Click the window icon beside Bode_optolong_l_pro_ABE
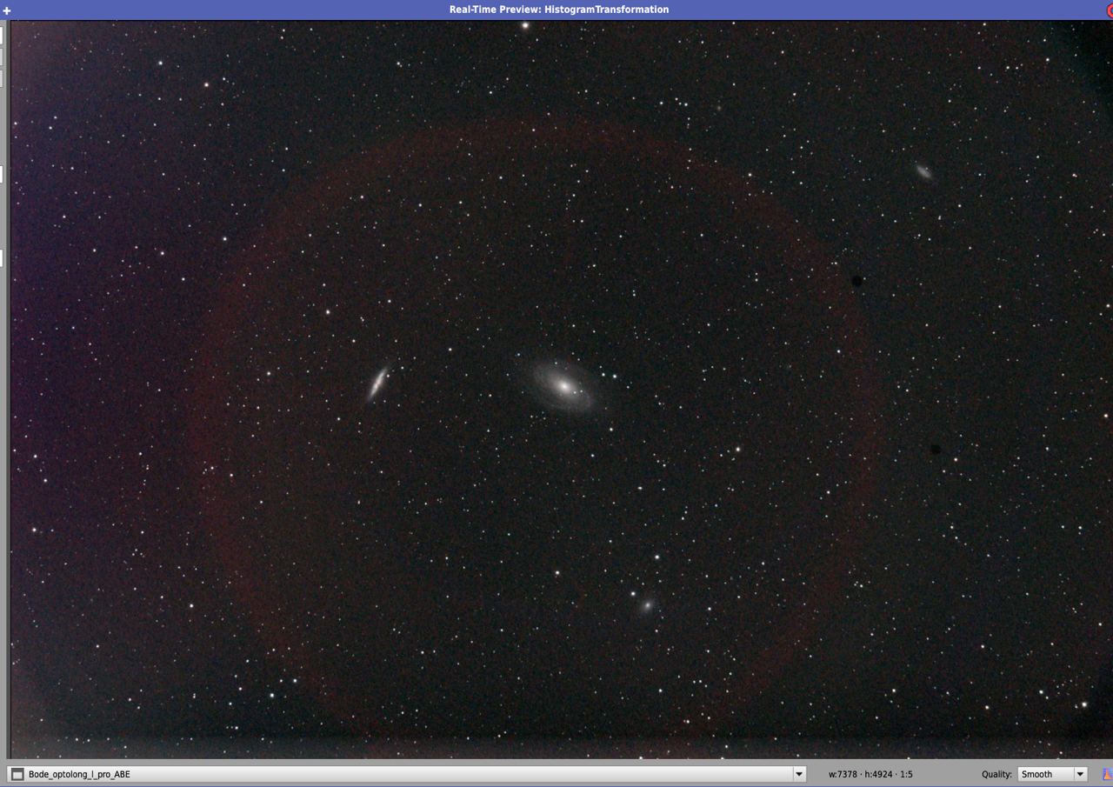The height and width of the screenshot is (787, 1113). click(x=17, y=774)
